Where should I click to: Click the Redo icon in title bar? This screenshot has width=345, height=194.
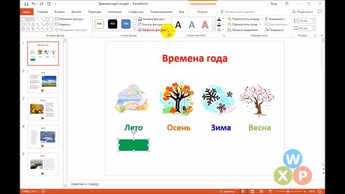tap(42, 4)
